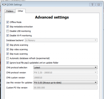Uncheck Skip music scanning
The height and width of the screenshot is (99, 104).
point(8,54)
